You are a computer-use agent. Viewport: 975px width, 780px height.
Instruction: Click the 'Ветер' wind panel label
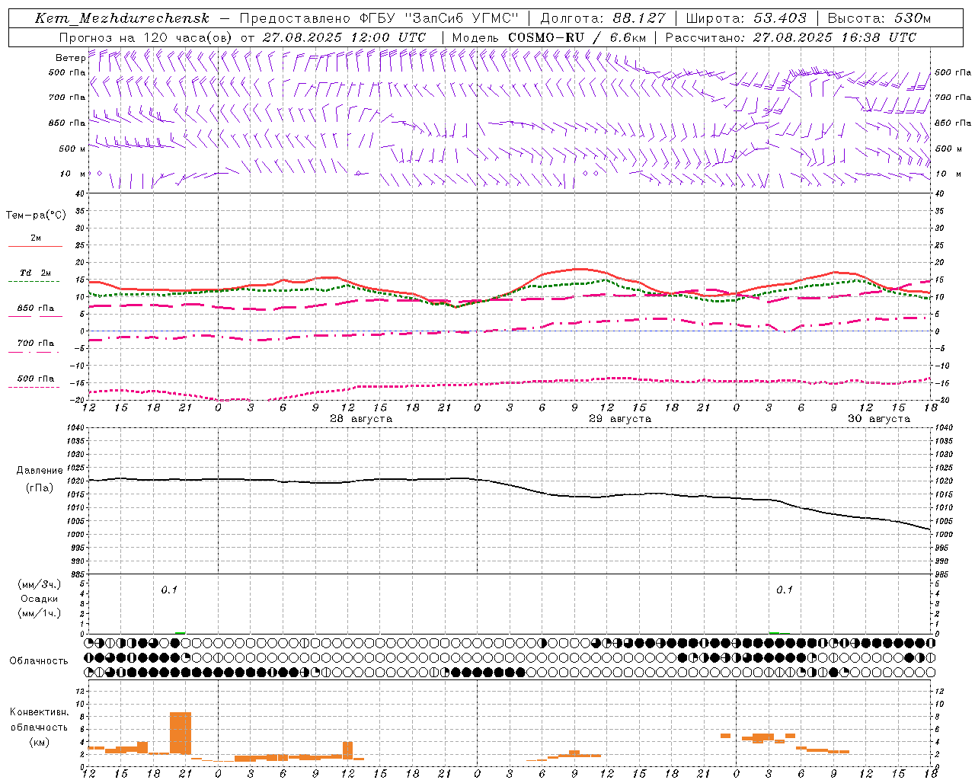(70, 58)
